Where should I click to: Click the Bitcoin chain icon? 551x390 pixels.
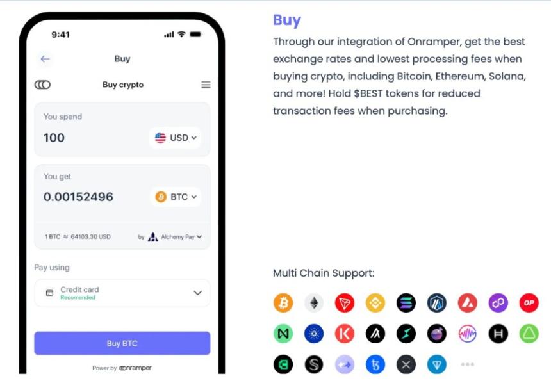click(x=283, y=302)
